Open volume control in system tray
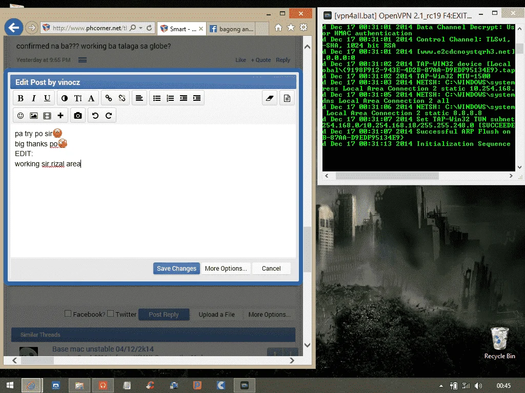The image size is (525, 393). [478, 386]
